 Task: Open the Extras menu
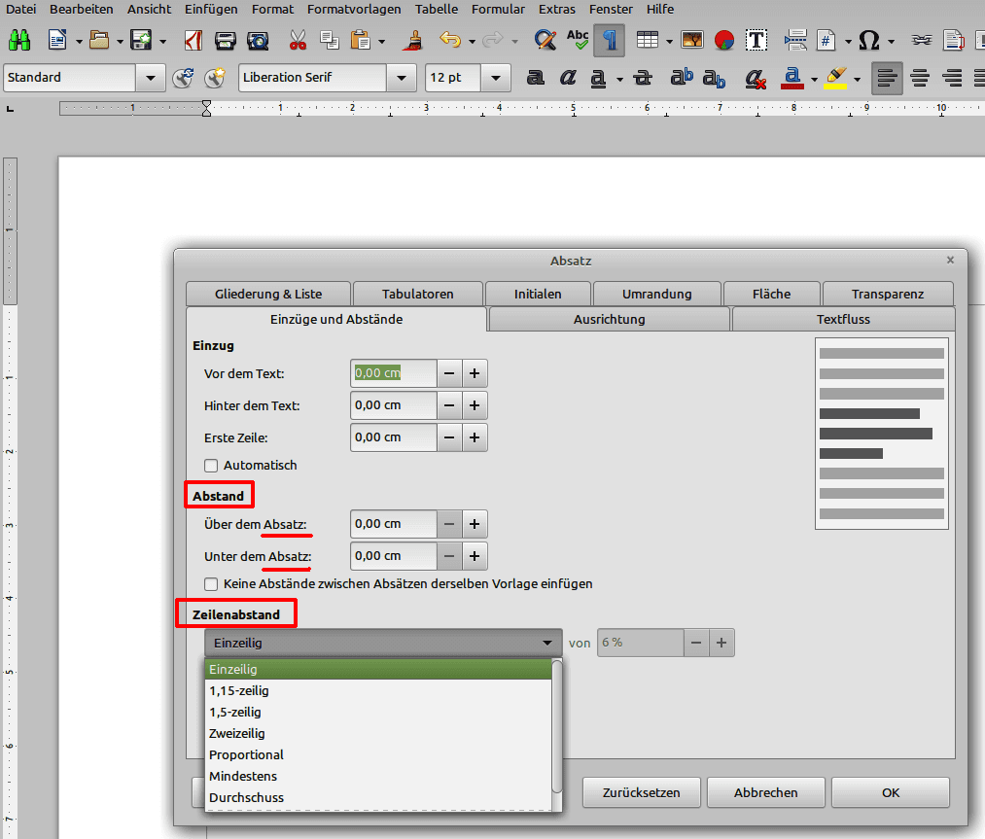tap(556, 10)
